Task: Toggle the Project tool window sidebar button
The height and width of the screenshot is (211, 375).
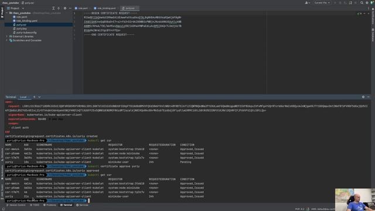Action: [x=2, y=12]
